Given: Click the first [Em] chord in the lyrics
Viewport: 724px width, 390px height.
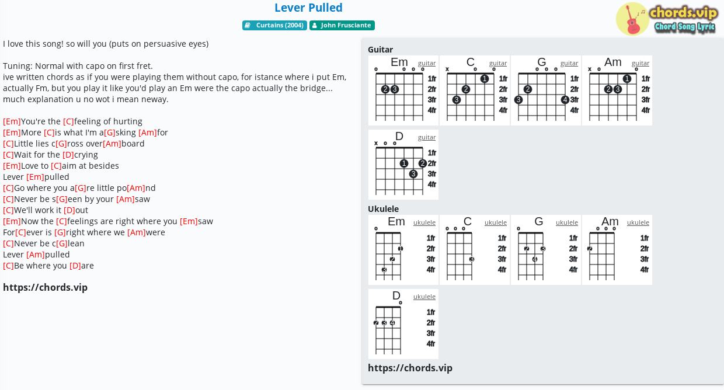Looking at the screenshot, I should 12,121.
